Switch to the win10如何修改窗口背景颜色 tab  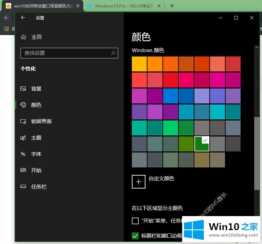[x=43, y=6]
